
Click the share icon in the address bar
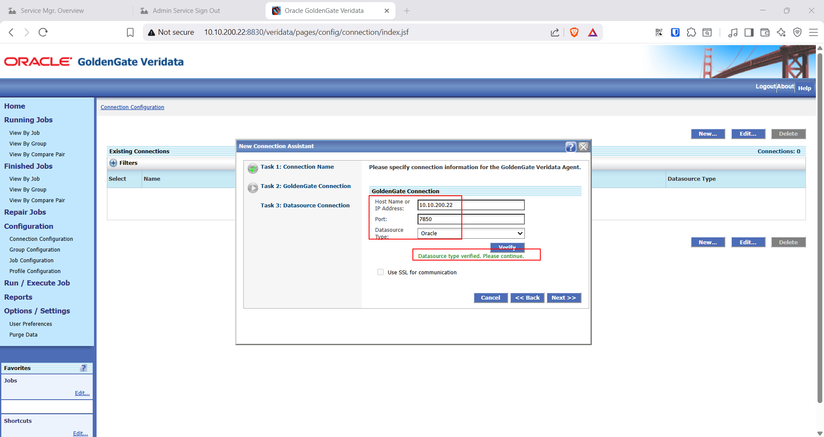point(555,32)
